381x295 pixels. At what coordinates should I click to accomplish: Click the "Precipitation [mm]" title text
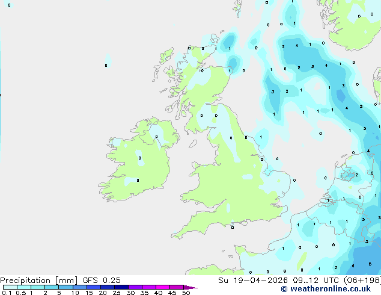[x=39, y=281]
